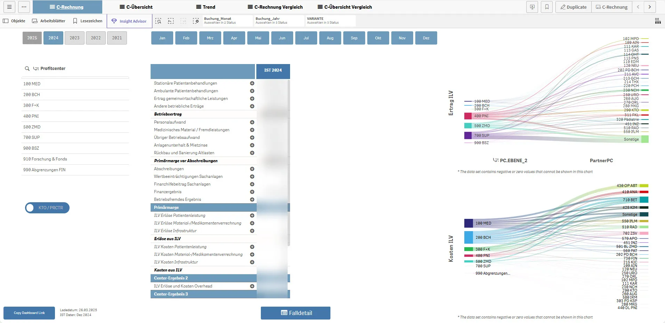Open Buchung_Monat selection dropdown
This screenshot has width=665, height=323.
coord(228,21)
